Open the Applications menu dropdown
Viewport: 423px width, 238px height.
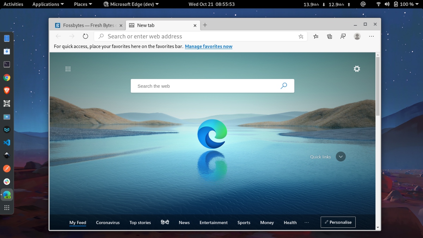click(48, 4)
